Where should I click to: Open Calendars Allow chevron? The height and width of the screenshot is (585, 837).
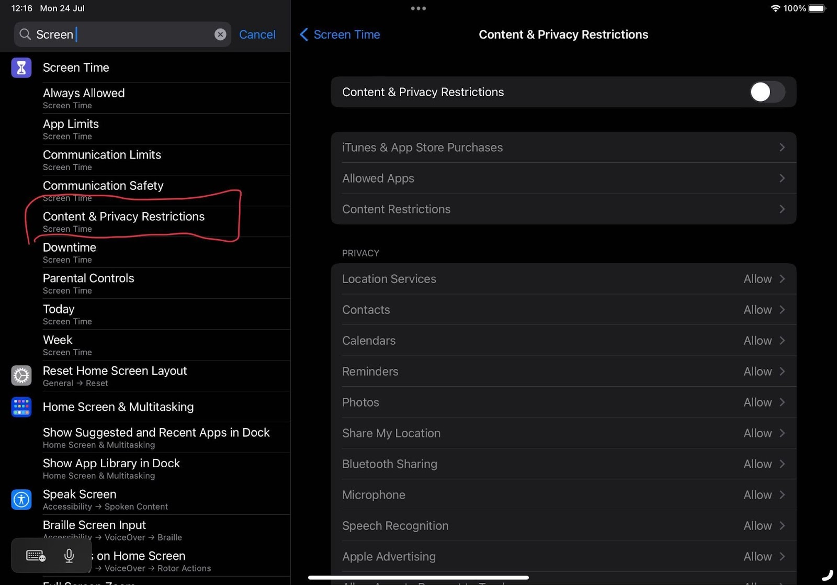[x=782, y=341]
